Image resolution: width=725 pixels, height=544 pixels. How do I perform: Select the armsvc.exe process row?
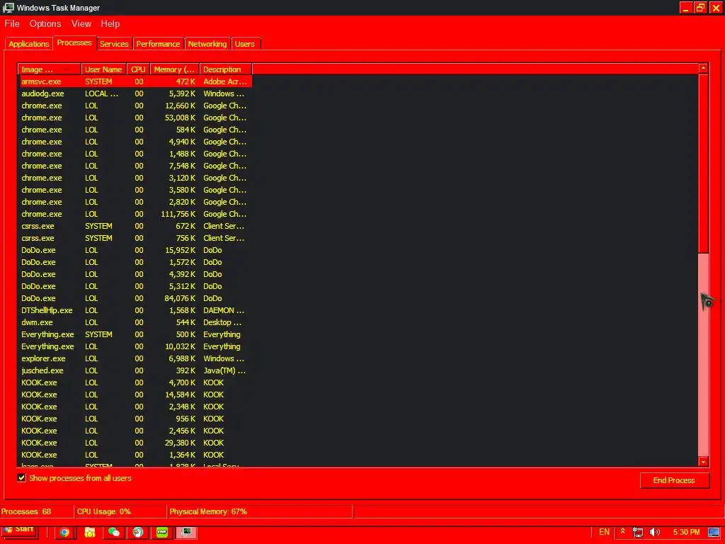tap(135, 81)
